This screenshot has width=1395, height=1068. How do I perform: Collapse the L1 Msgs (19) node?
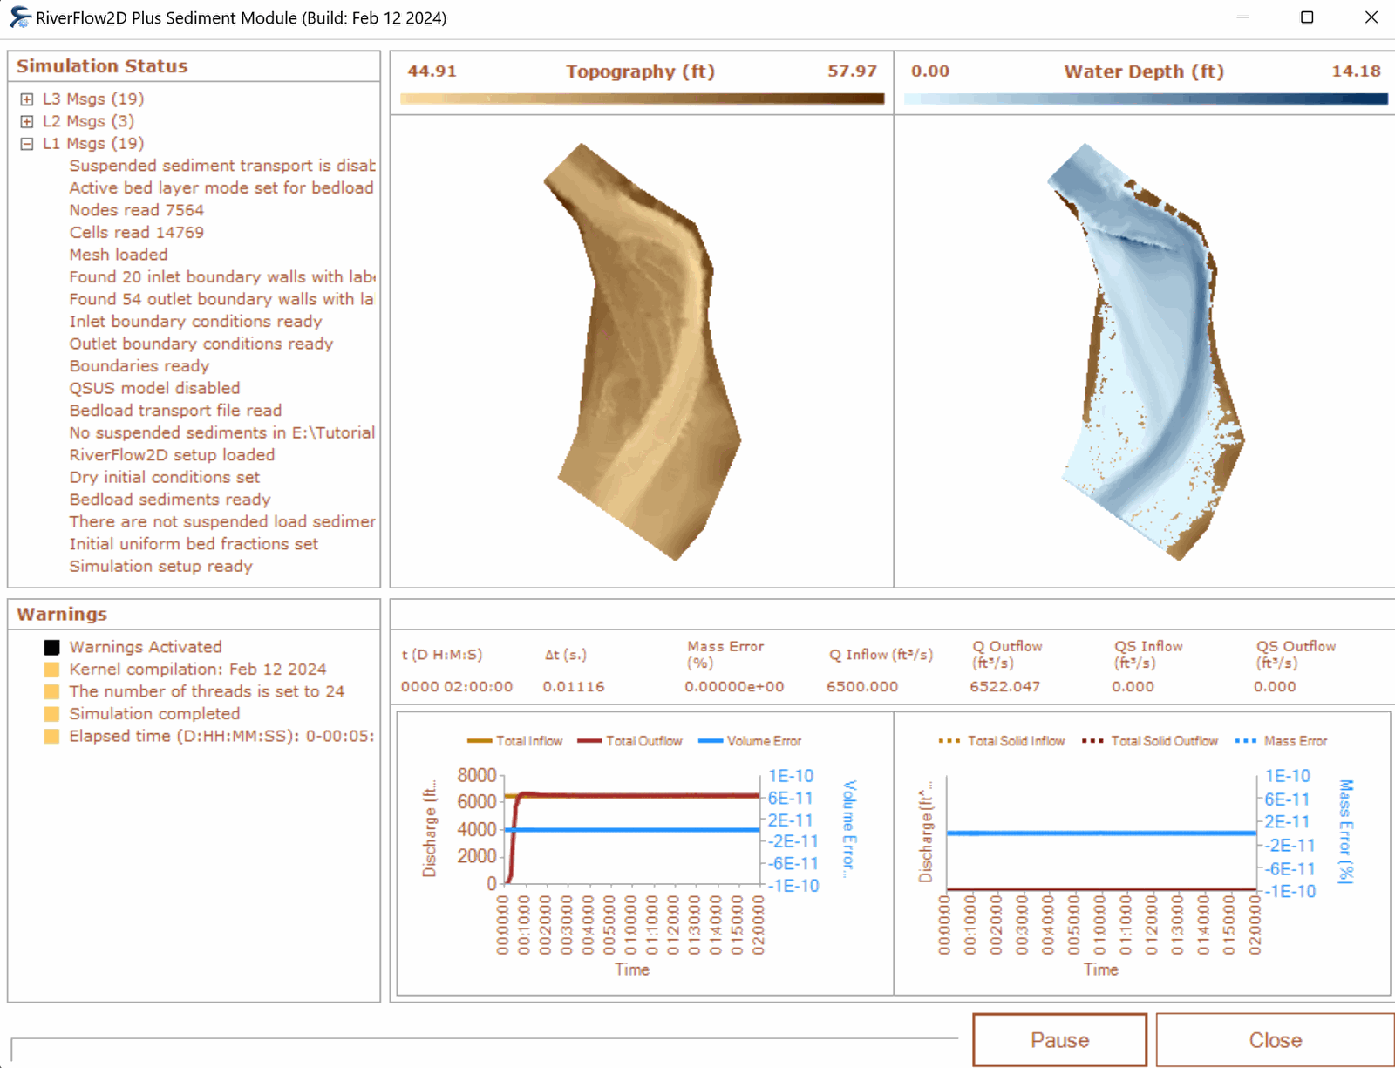(x=27, y=144)
